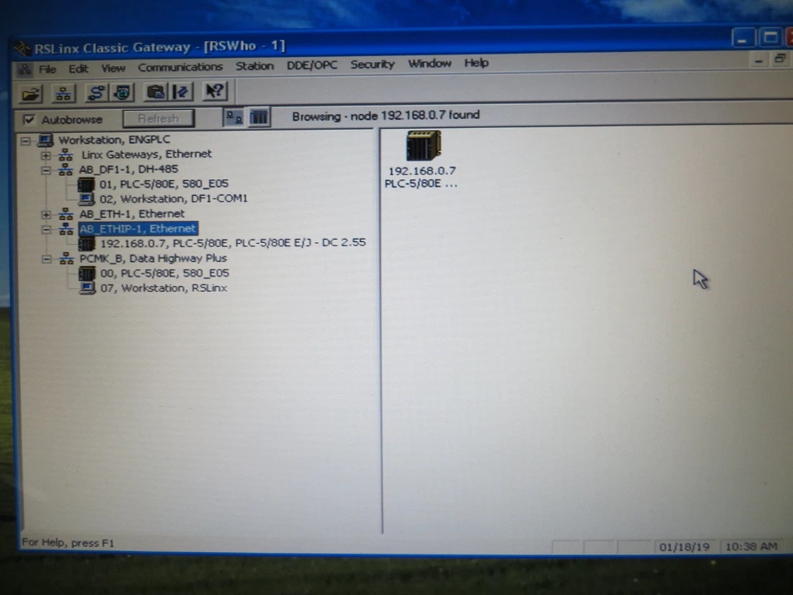
Task: Expand the Linx Gateways, Ethernet node
Action: pyautogui.click(x=46, y=155)
